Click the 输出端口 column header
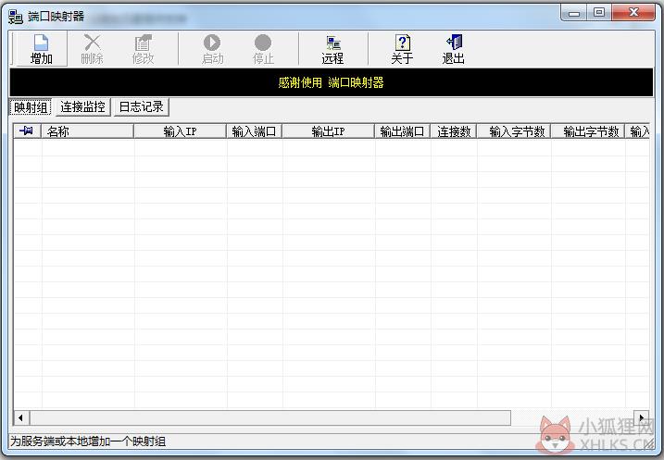 pyautogui.click(x=402, y=131)
